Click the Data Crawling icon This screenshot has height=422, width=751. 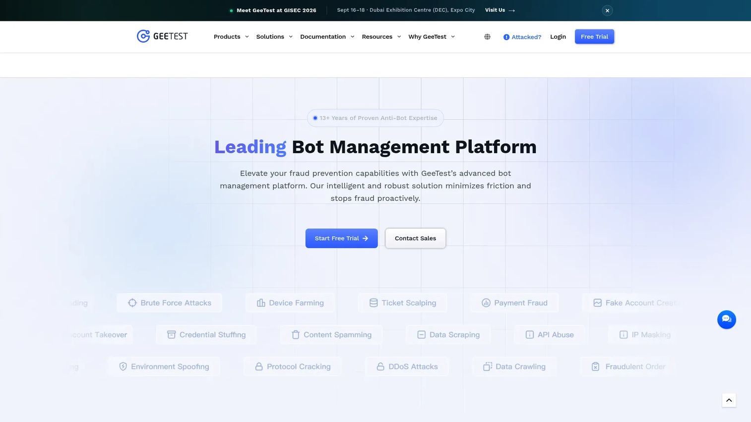point(488,366)
